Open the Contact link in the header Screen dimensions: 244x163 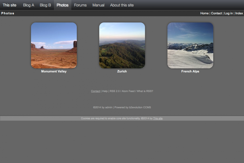click(x=216, y=13)
